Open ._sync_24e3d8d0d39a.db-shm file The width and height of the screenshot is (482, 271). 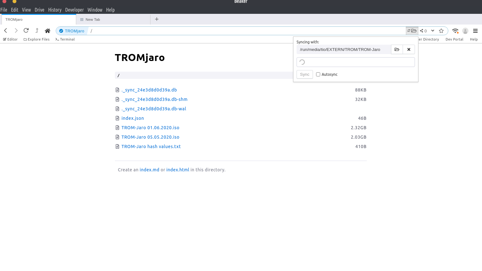coord(155,99)
